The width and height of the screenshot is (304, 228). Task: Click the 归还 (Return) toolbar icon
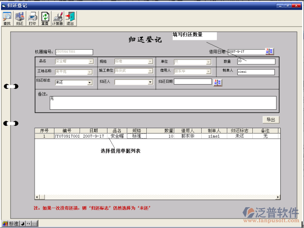coord(20,18)
